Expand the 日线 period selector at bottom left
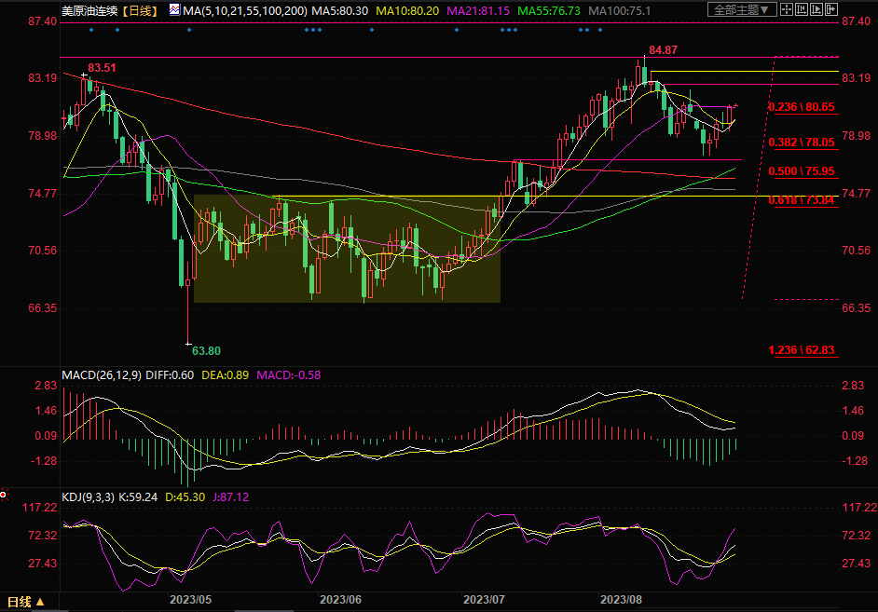Image resolution: width=878 pixels, height=612 pixels. point(27,601)
